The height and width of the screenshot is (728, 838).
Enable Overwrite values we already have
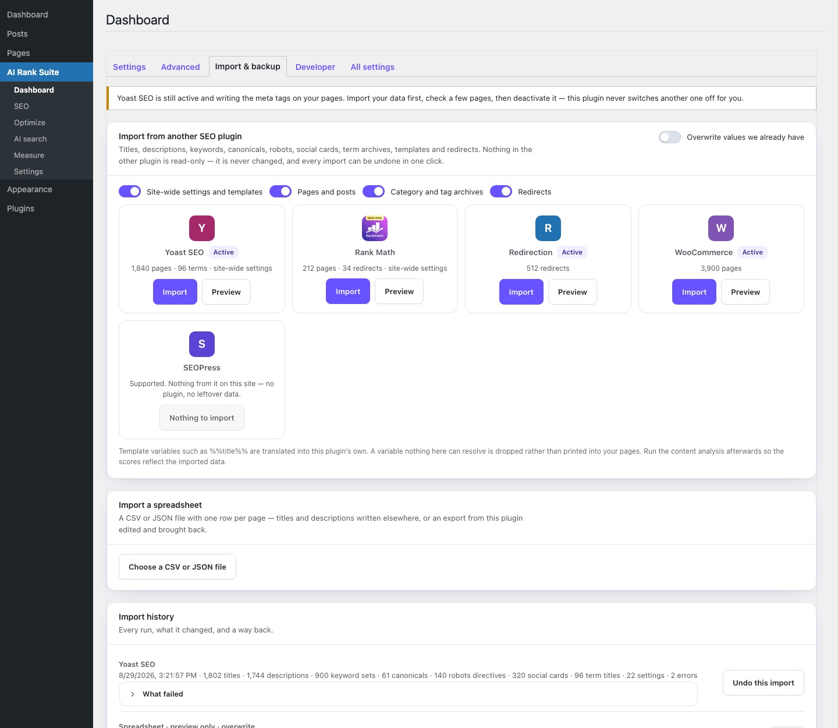point(670,137)
